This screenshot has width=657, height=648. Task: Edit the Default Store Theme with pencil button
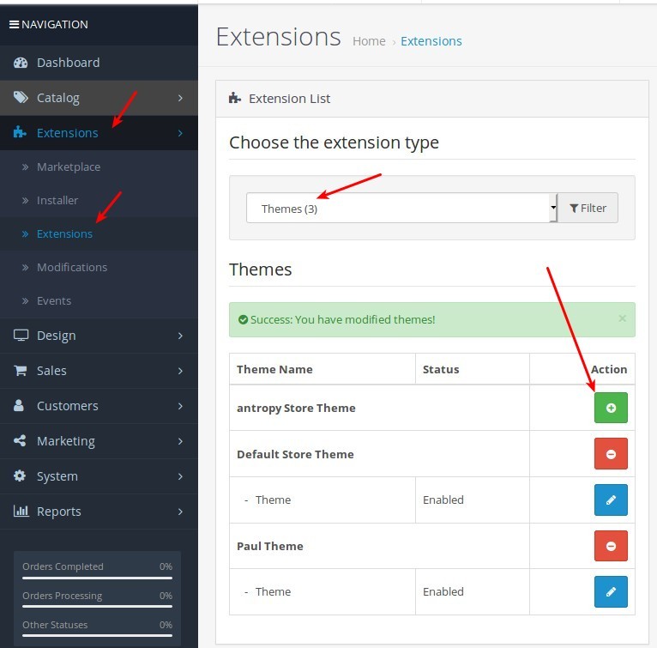611,500
